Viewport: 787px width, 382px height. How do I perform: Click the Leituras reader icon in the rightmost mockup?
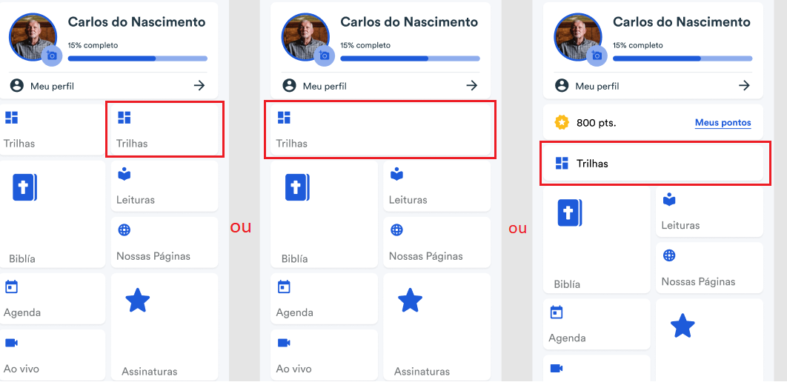click(669, 200)
